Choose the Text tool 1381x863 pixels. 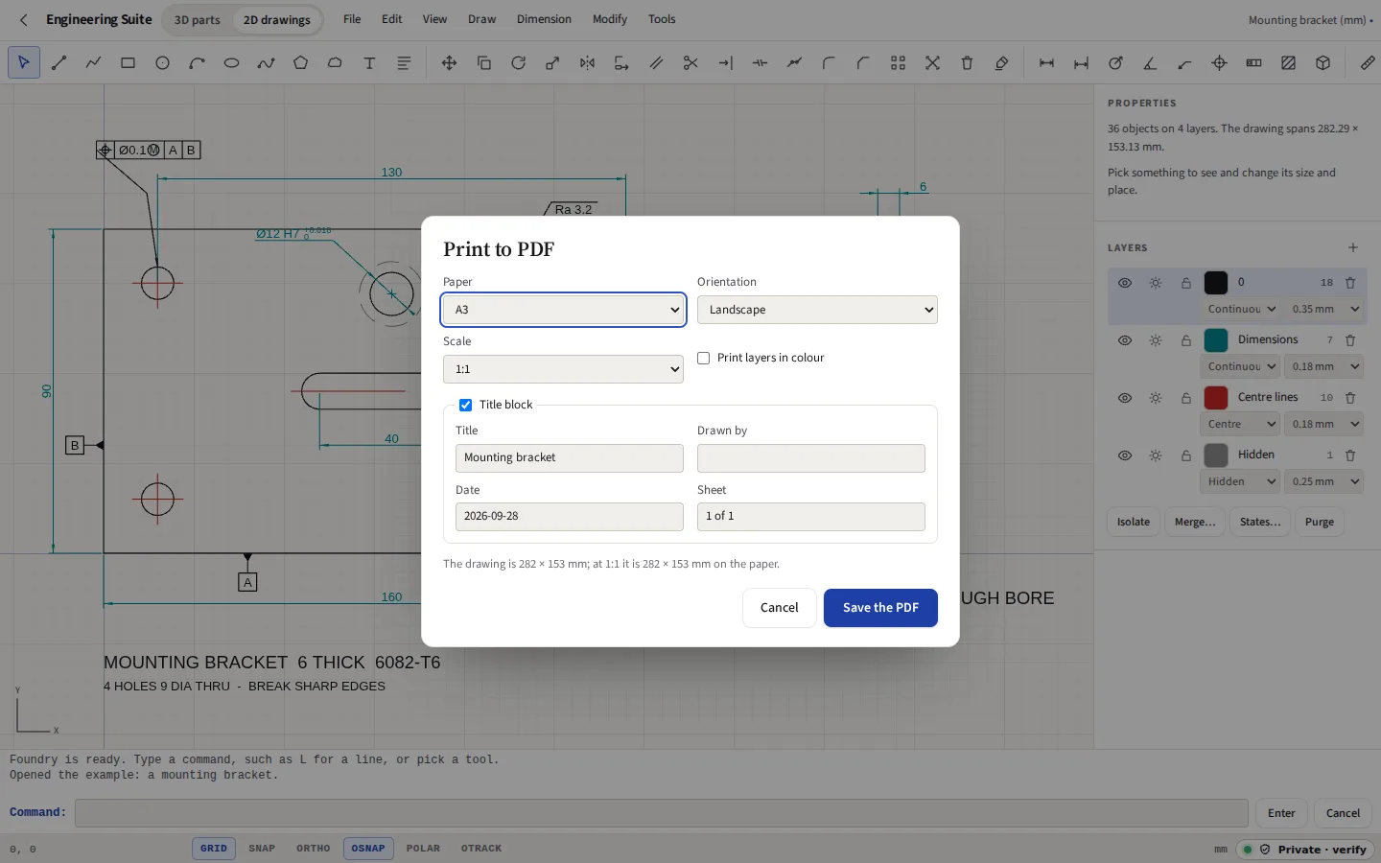coord(369,63)
